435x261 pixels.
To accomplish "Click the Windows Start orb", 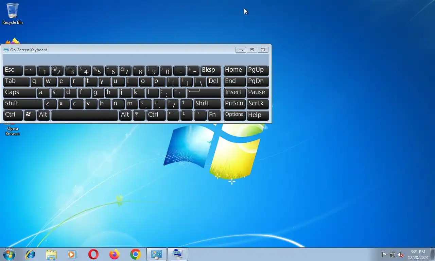I will (9, 254).
